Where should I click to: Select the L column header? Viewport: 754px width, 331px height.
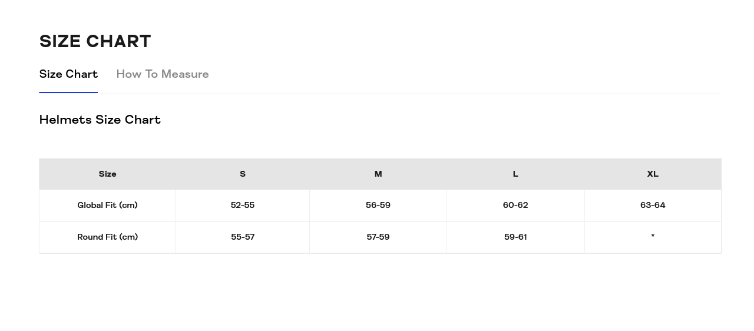pyautogui.click(x=515, y=174)
